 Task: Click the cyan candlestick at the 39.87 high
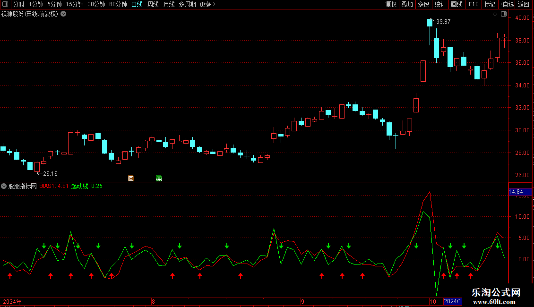click(430, 23)
